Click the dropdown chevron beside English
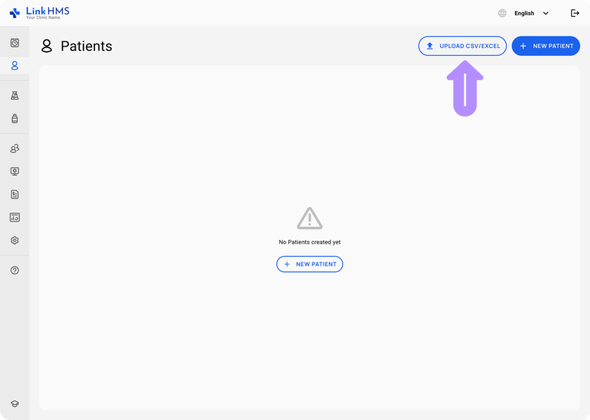Image resolution: width=590 pixels, height=420 pixels. [546, 13]
